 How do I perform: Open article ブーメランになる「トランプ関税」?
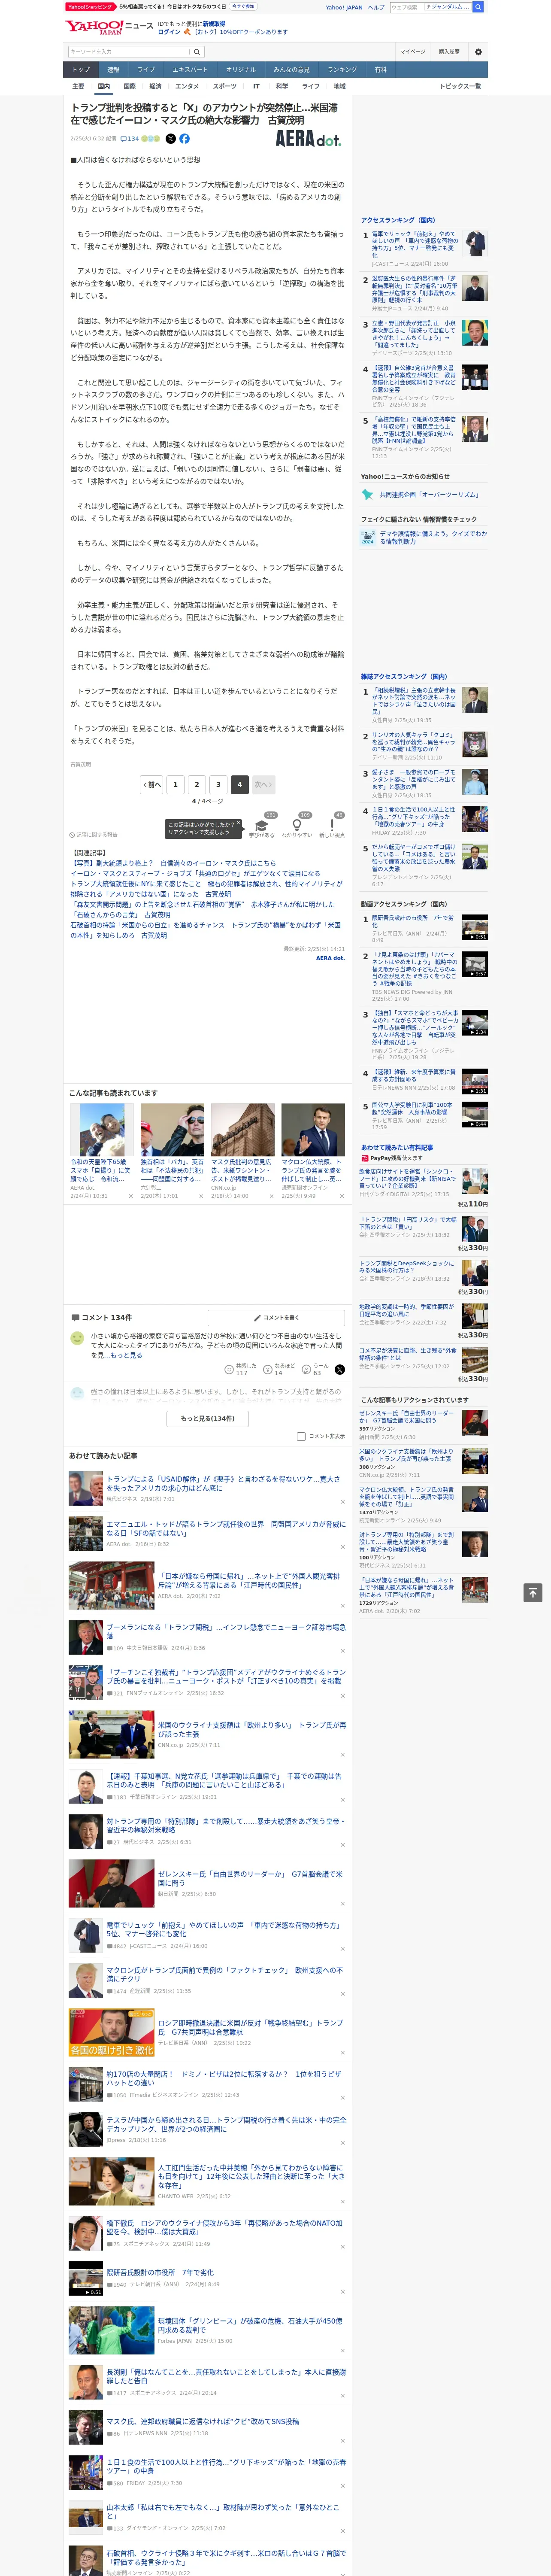[226, 1631]
